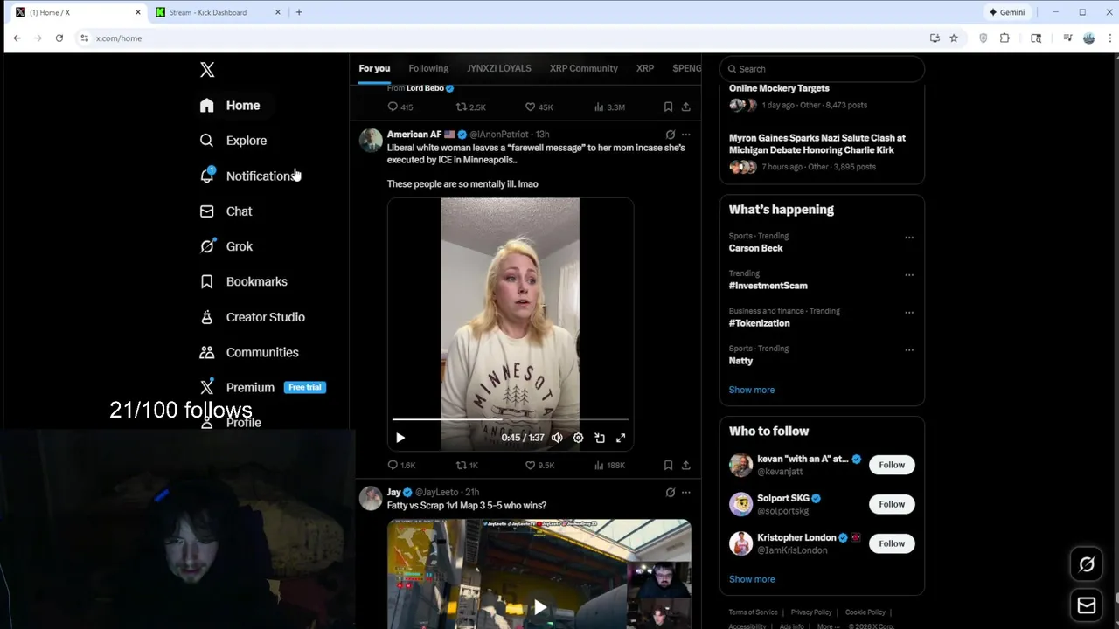Follow Kristopher London
Viewport: 1119px width, 629px height.
pos(892,543)
